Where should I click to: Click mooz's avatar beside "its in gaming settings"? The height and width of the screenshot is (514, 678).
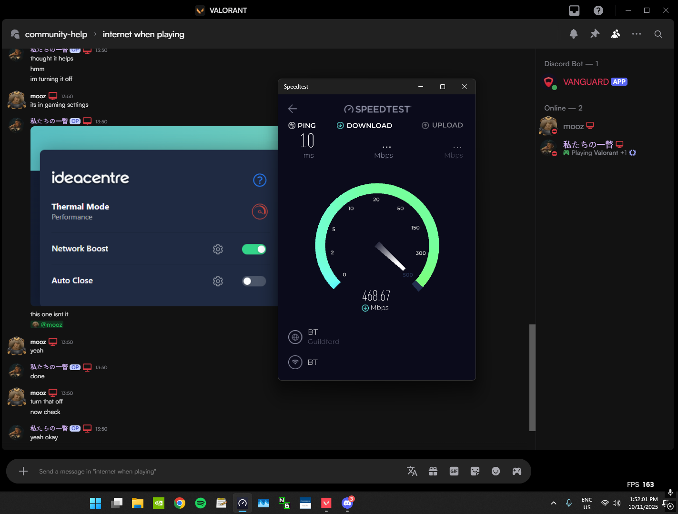[x=17, y=100]
